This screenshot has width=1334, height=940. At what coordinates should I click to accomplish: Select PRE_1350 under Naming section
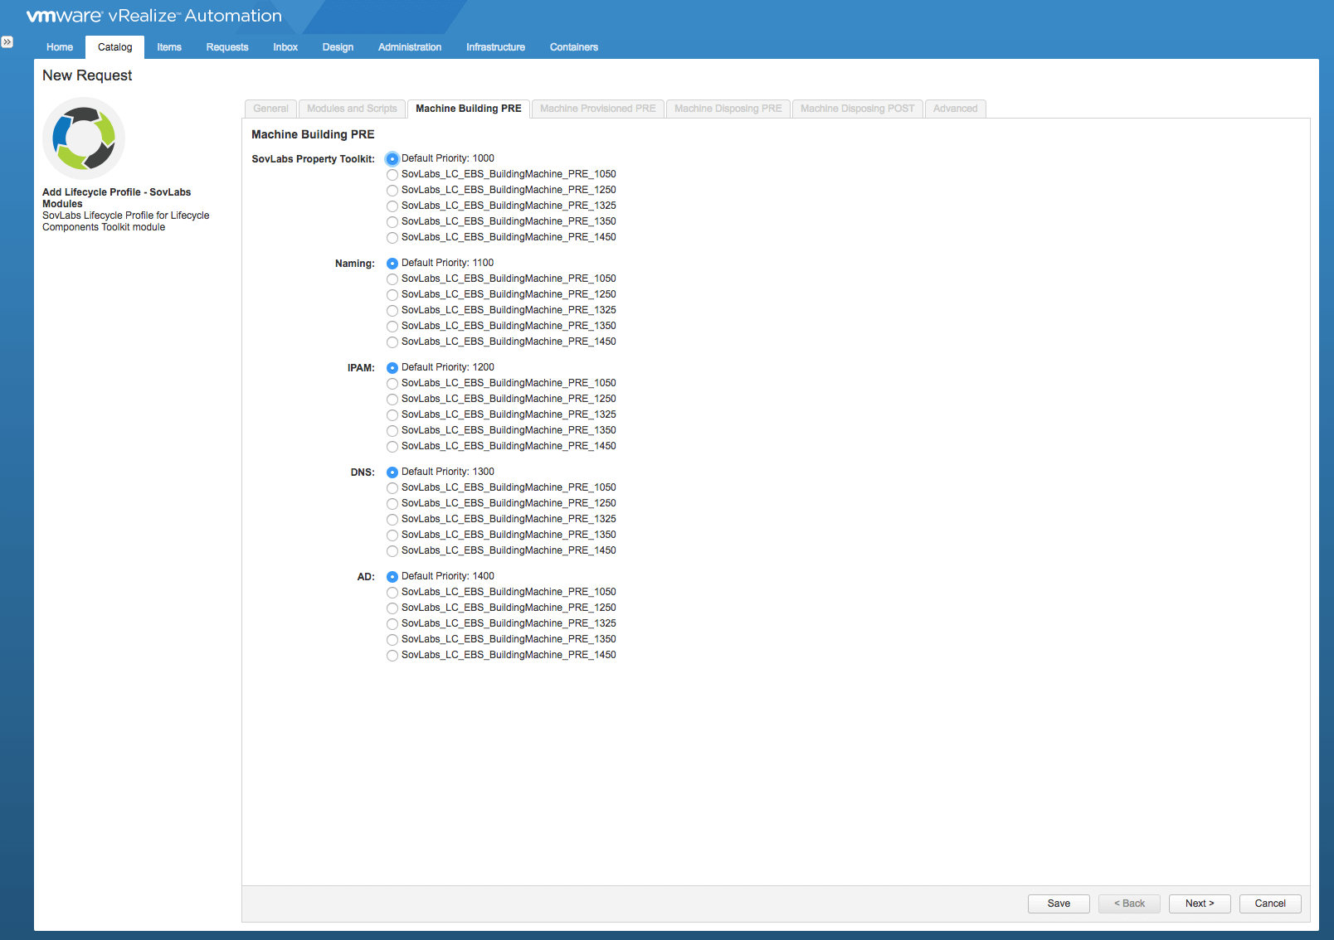click(392, 327)
